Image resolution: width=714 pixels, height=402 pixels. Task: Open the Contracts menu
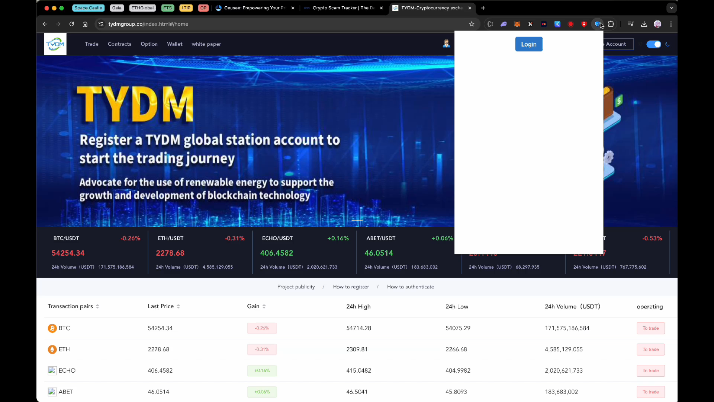point(119,44)
